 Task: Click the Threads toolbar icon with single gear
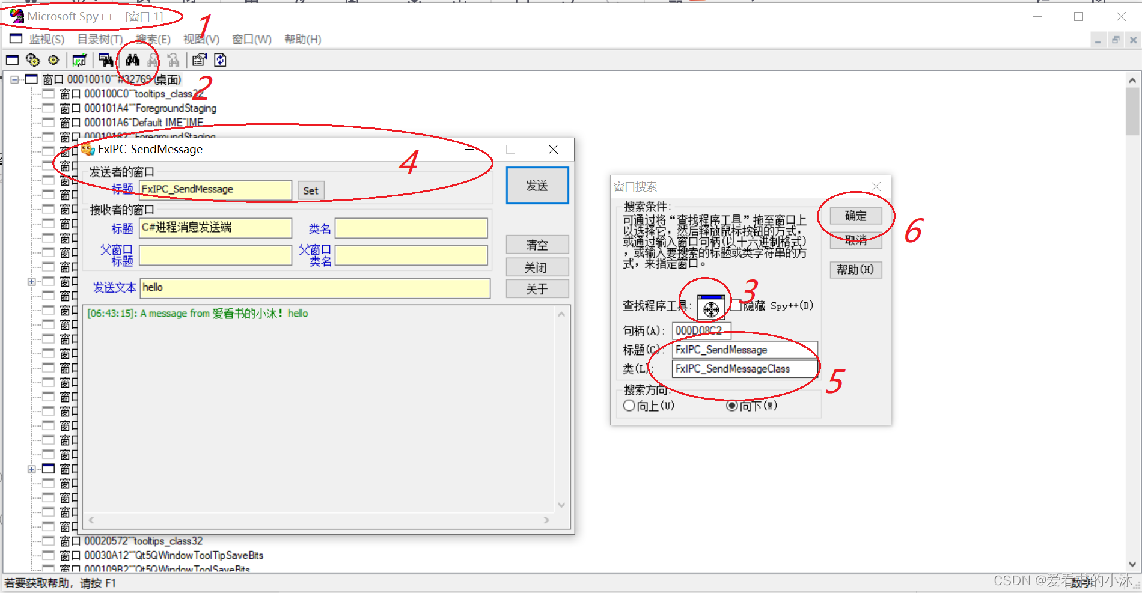coord(53,60)
